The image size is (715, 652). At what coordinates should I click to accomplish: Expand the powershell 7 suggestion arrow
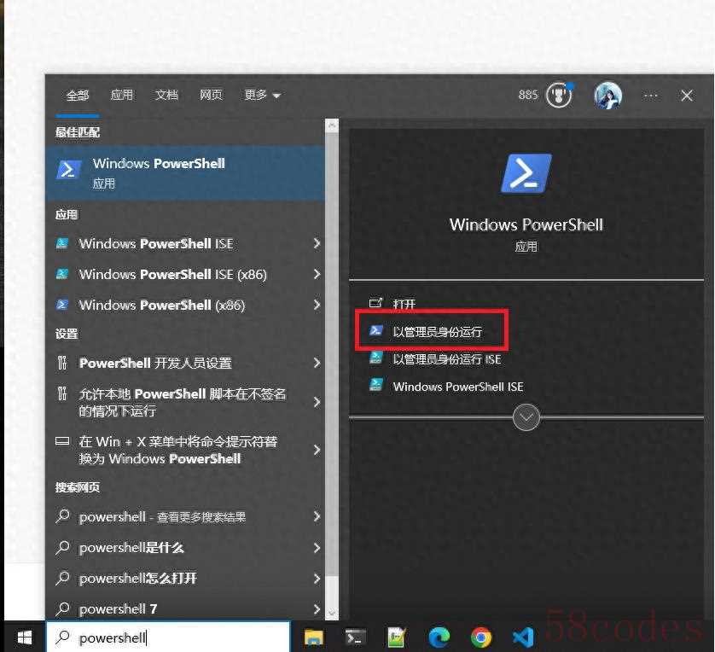pos(317,608)
